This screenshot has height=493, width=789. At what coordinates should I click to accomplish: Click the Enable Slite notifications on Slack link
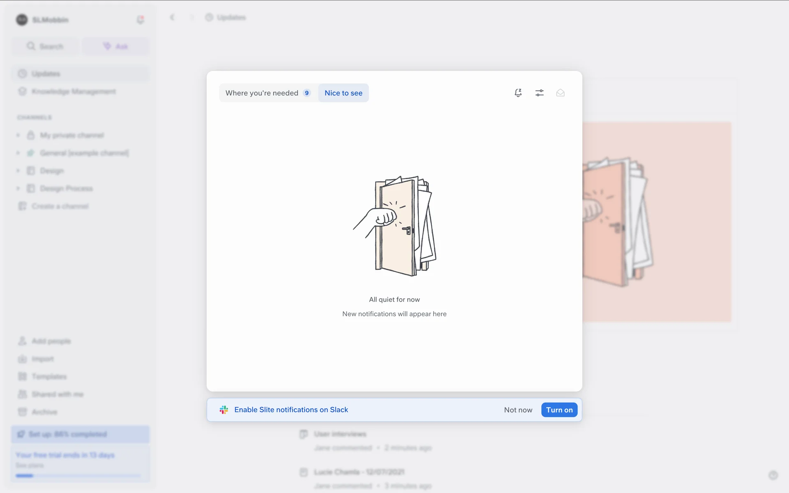291,410
